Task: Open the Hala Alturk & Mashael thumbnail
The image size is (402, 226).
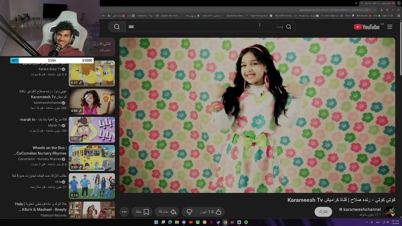Action: click(x=92, y=210)
